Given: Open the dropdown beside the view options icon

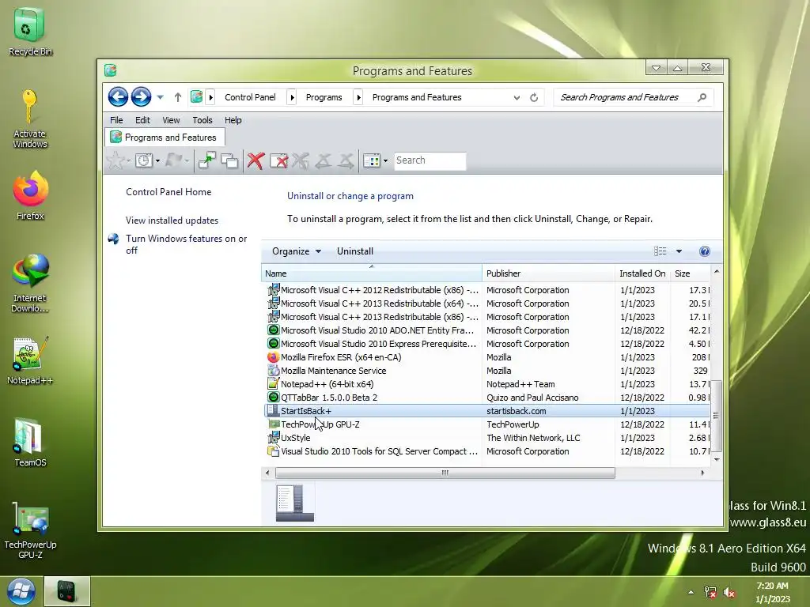Looking at the screenshot, I should point(385,160).
